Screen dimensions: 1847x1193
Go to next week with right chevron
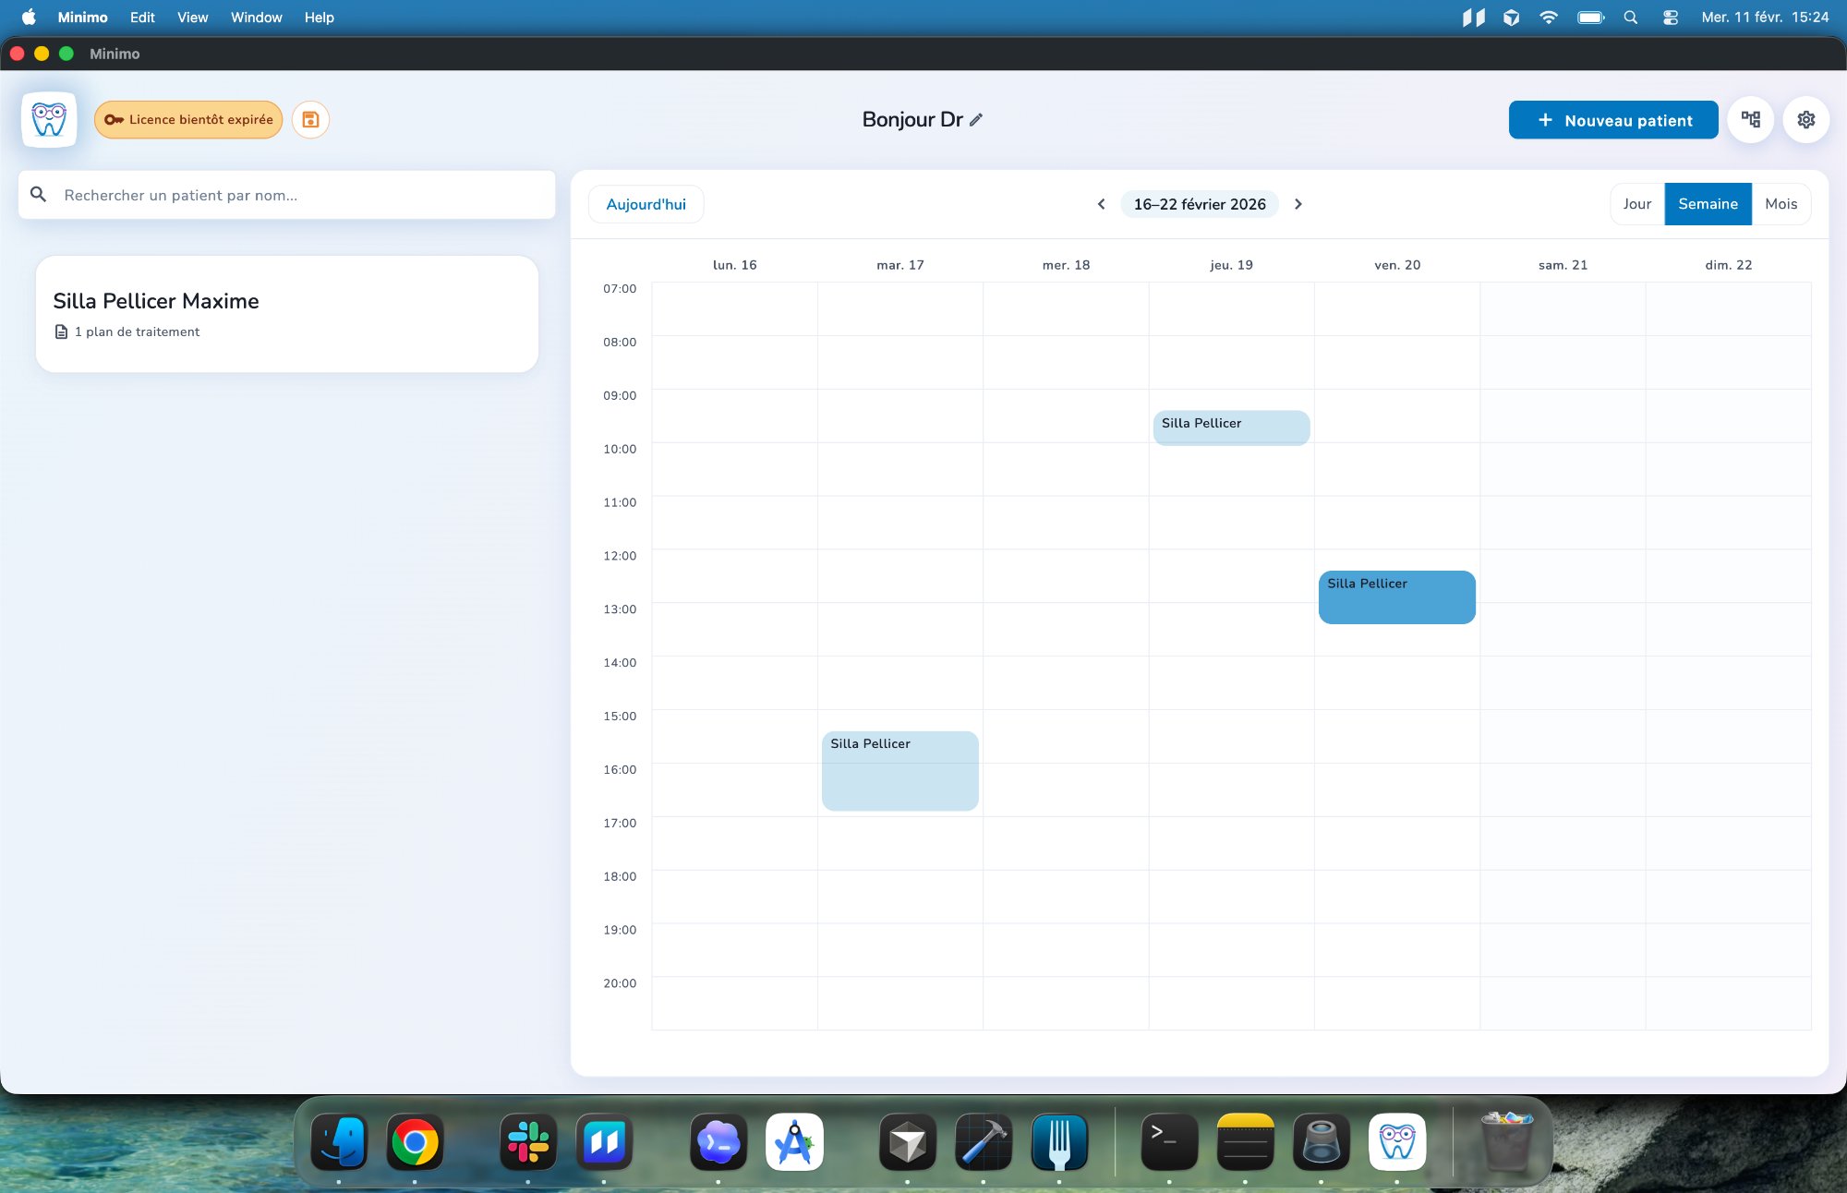pyautogui.click(x=1298, y=204)
